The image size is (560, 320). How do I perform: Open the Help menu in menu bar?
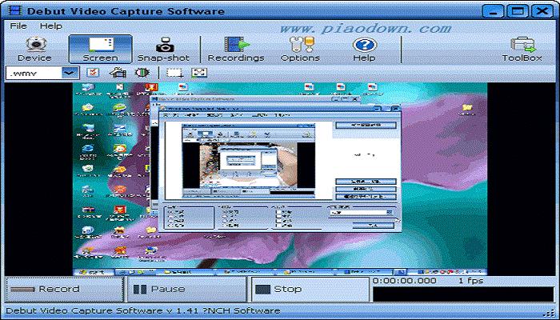pyautogui.click(x=50, y=26)
